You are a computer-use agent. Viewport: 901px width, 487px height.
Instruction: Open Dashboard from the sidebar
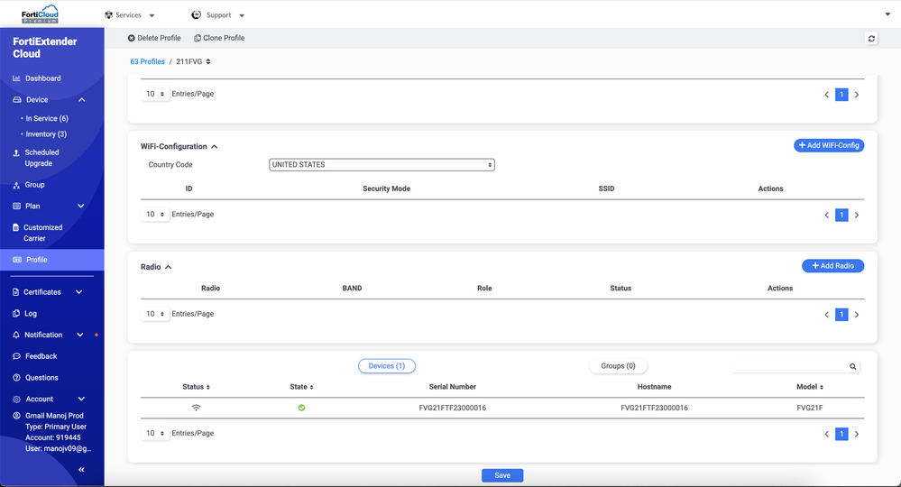pos(42,78)
